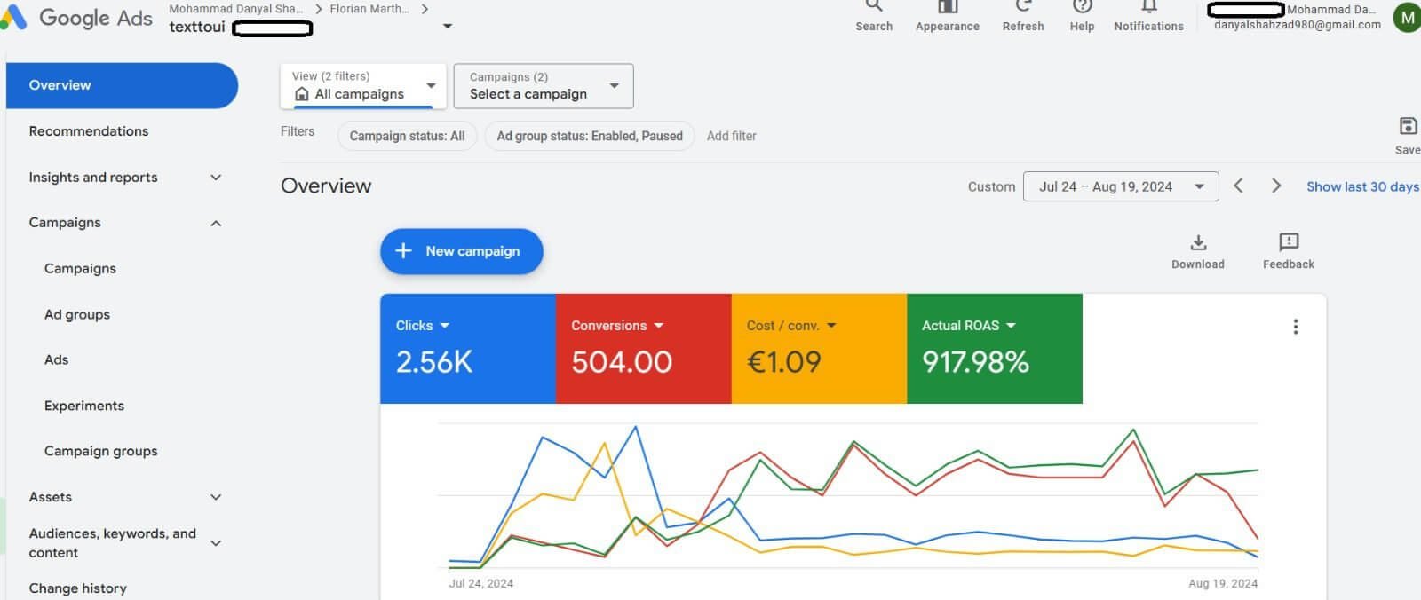The image size is (1421, 600).
Task: Open Recommendations in the sidebar
Action: 89,131
